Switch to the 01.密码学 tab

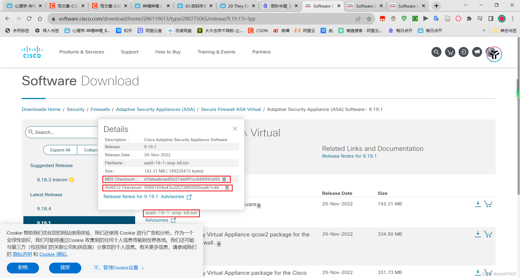coord(195,6)
